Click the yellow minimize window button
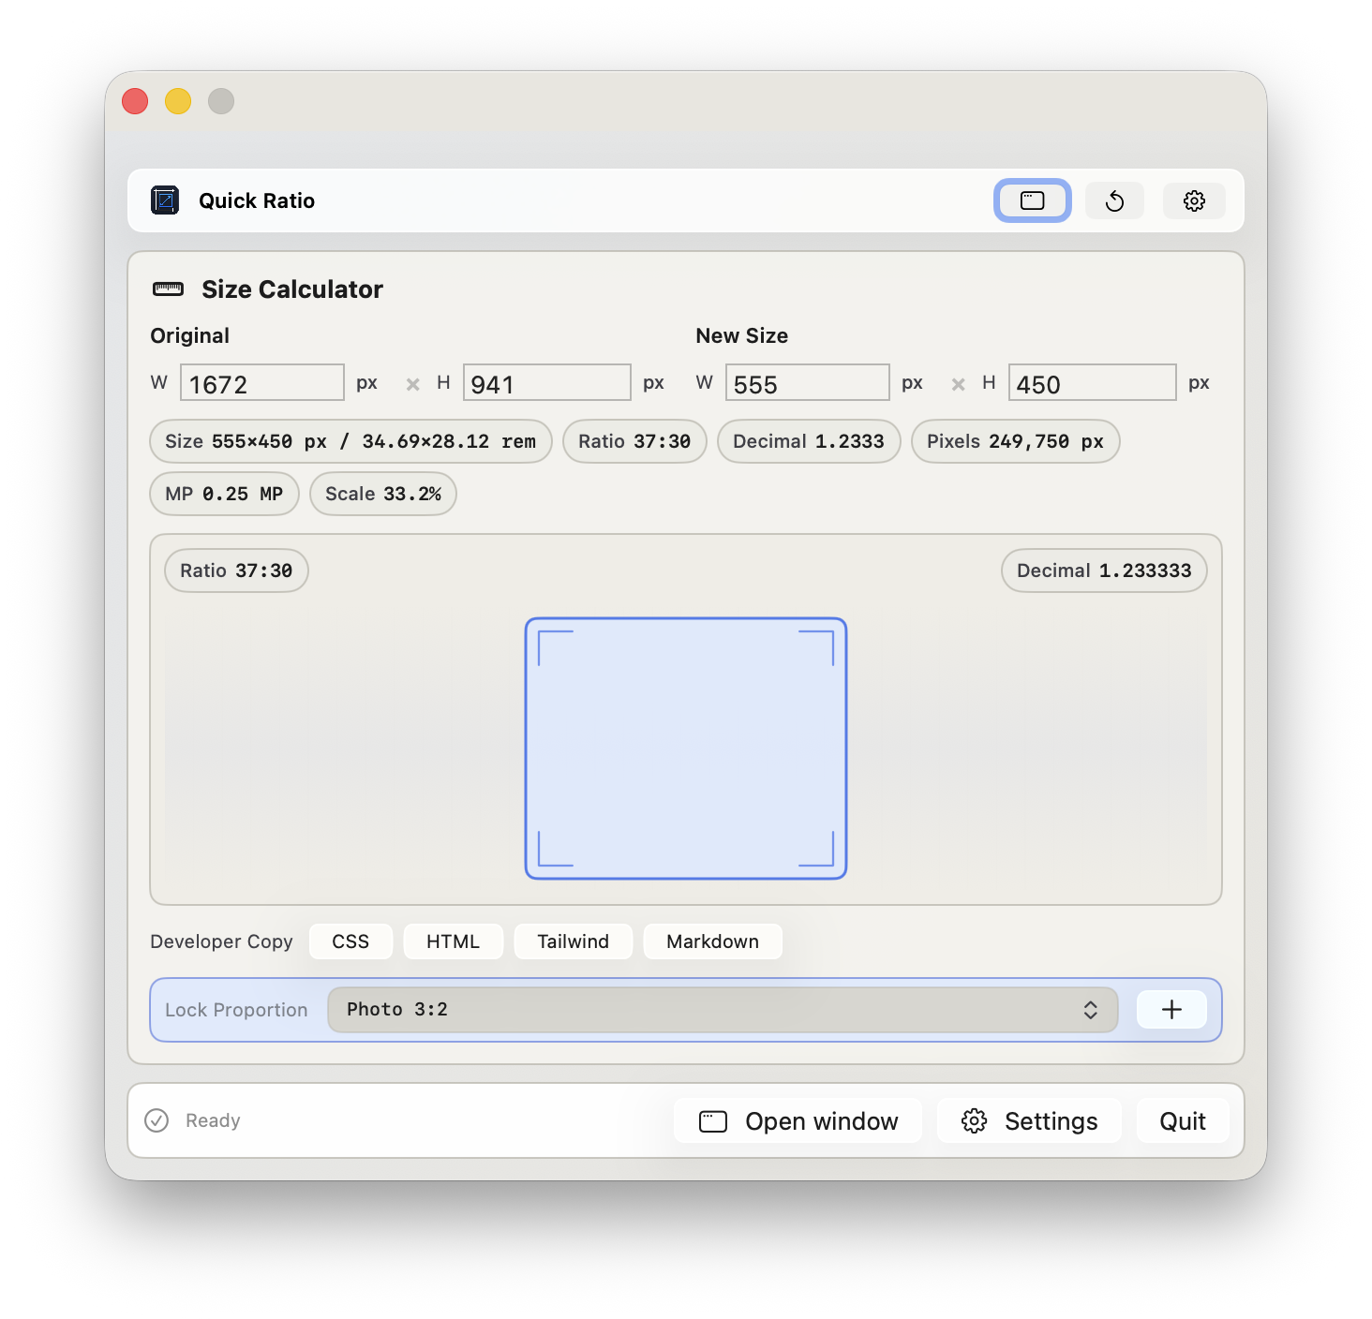 coord(178,101)
